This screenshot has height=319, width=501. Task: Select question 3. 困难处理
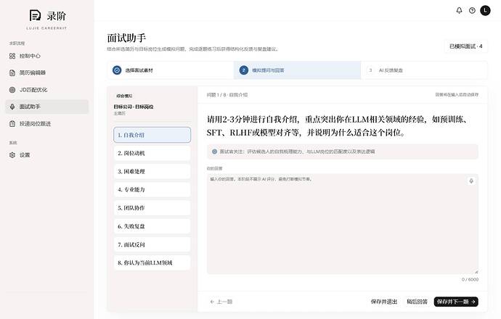152,171
